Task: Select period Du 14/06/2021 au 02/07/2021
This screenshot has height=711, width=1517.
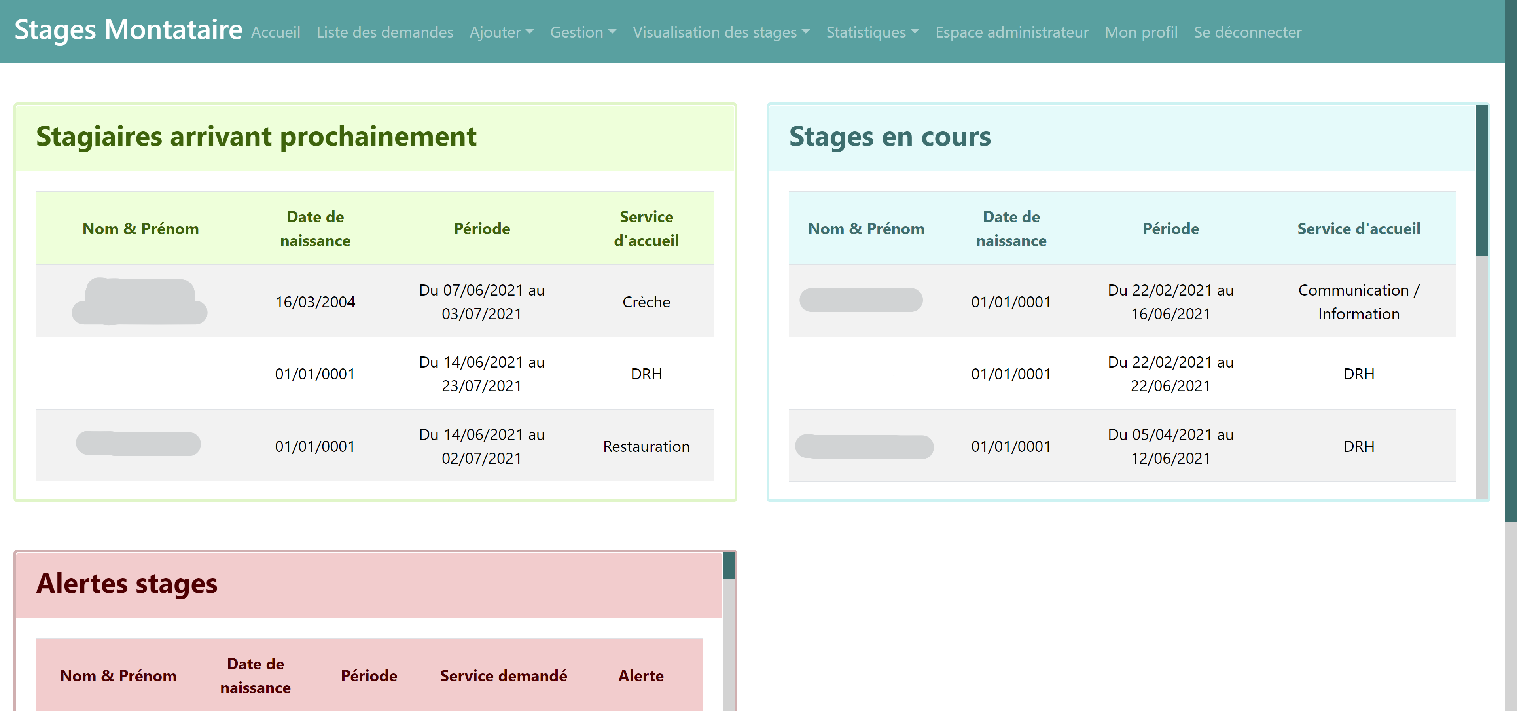Action: coord(482,446)
